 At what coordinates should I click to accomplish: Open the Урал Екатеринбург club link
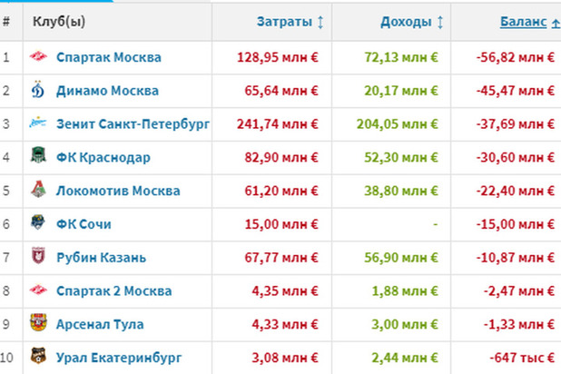pyautogui.click(x=119, y=358)
